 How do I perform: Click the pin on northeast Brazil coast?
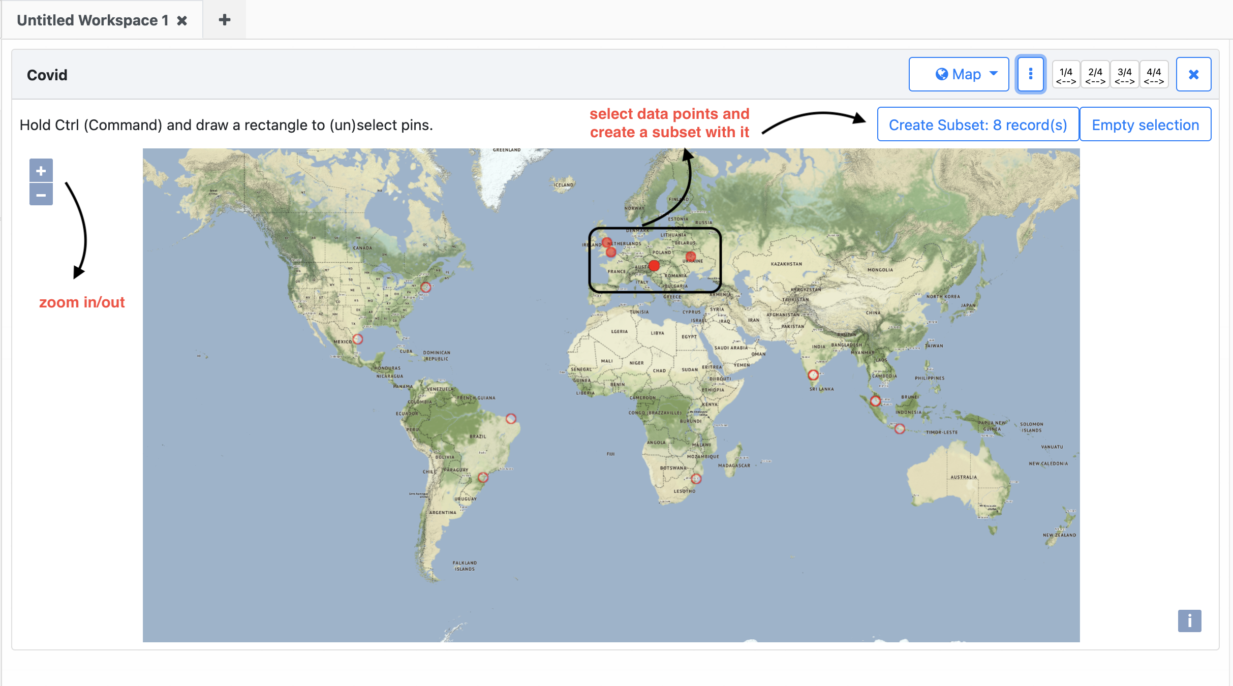pos(511,419)
